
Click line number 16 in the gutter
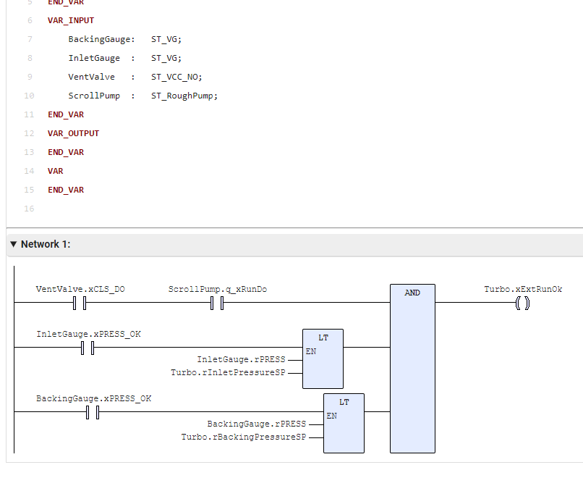[29, 209]
